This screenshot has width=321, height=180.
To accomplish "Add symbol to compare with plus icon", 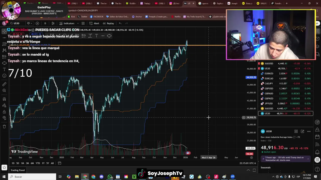I will 37,23.
